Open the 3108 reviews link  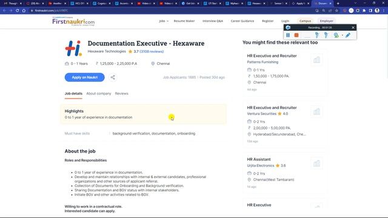pos(152,51)
